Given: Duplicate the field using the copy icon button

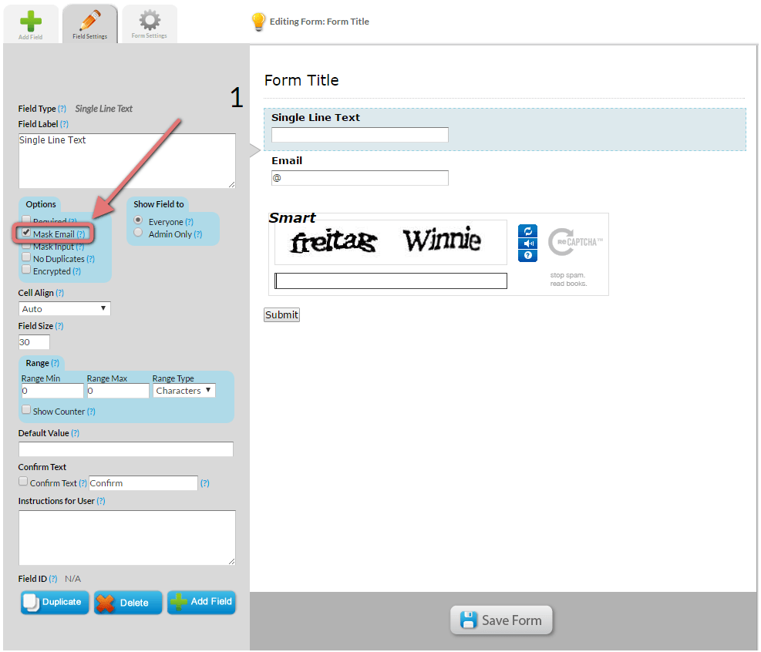Looking at the screenshot, I should tap(34, 602).
